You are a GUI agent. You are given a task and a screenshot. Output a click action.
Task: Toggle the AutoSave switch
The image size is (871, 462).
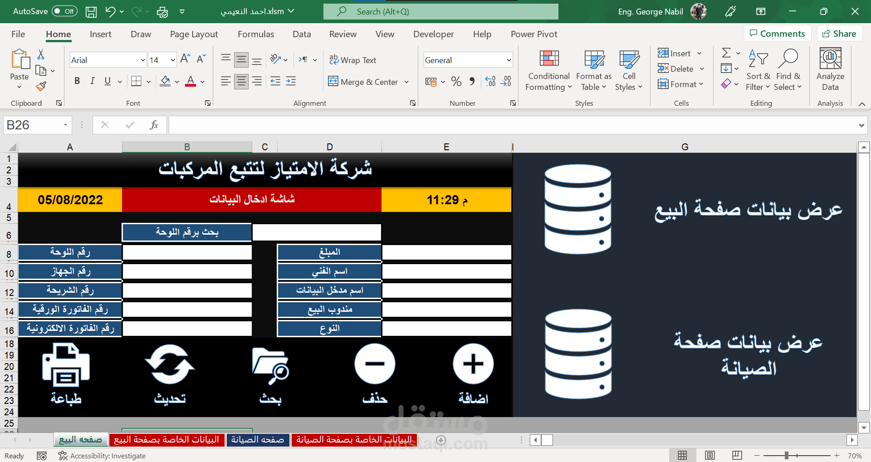(x=64, y=11)
